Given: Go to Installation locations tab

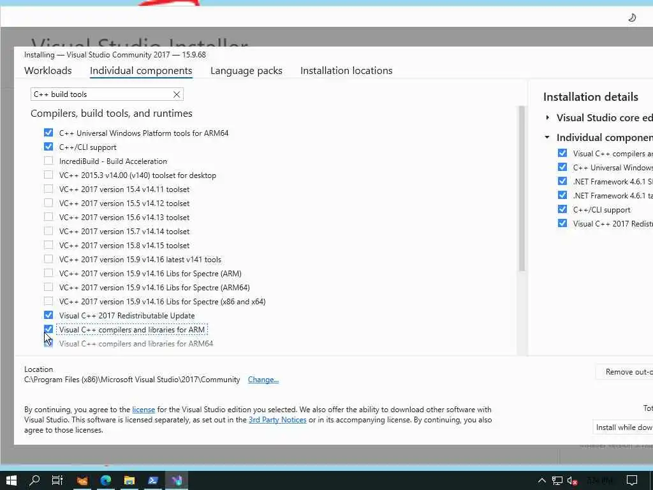Looking at the screenshot, I should [x=346, y=70].
